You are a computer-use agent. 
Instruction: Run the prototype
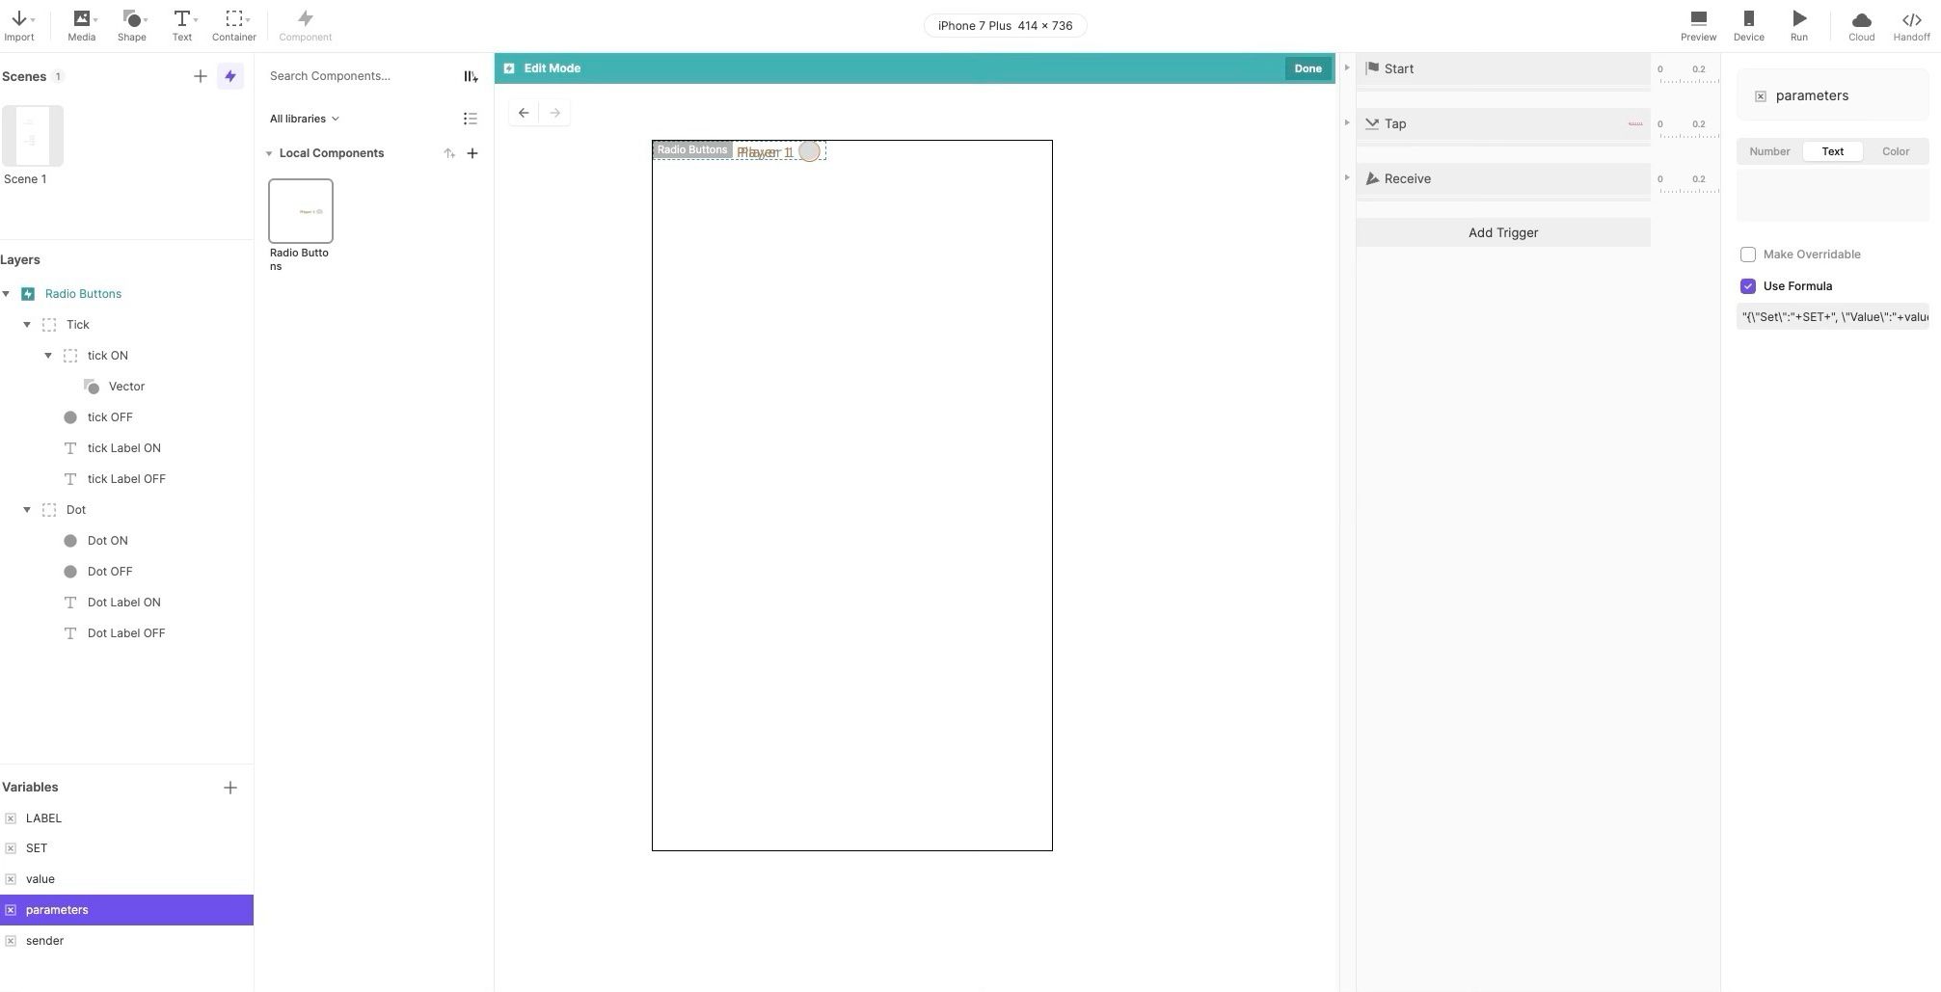click(x=1798, y=24)
